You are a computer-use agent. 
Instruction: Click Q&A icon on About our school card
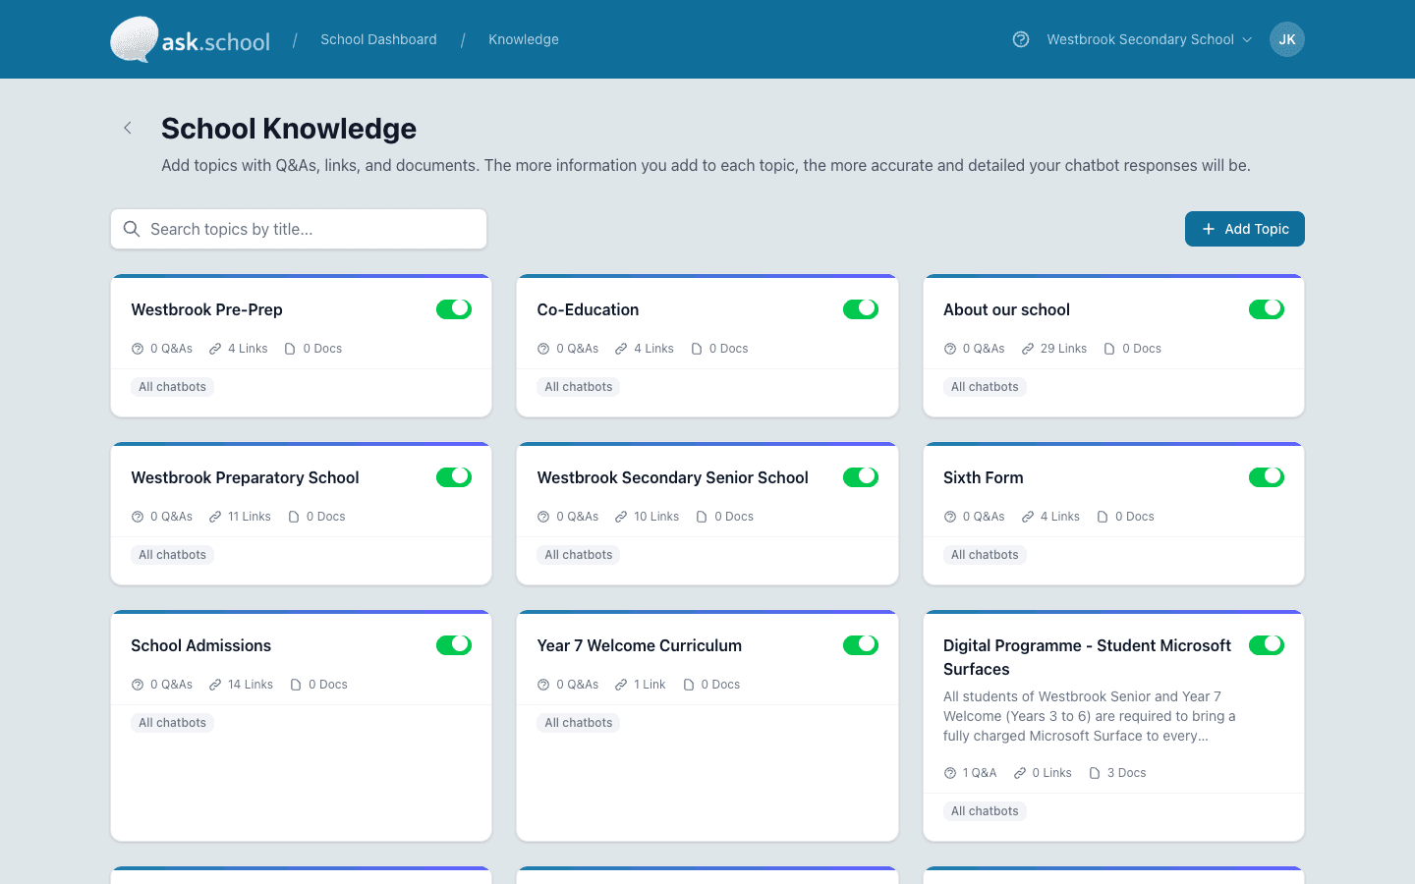[950, 349]
